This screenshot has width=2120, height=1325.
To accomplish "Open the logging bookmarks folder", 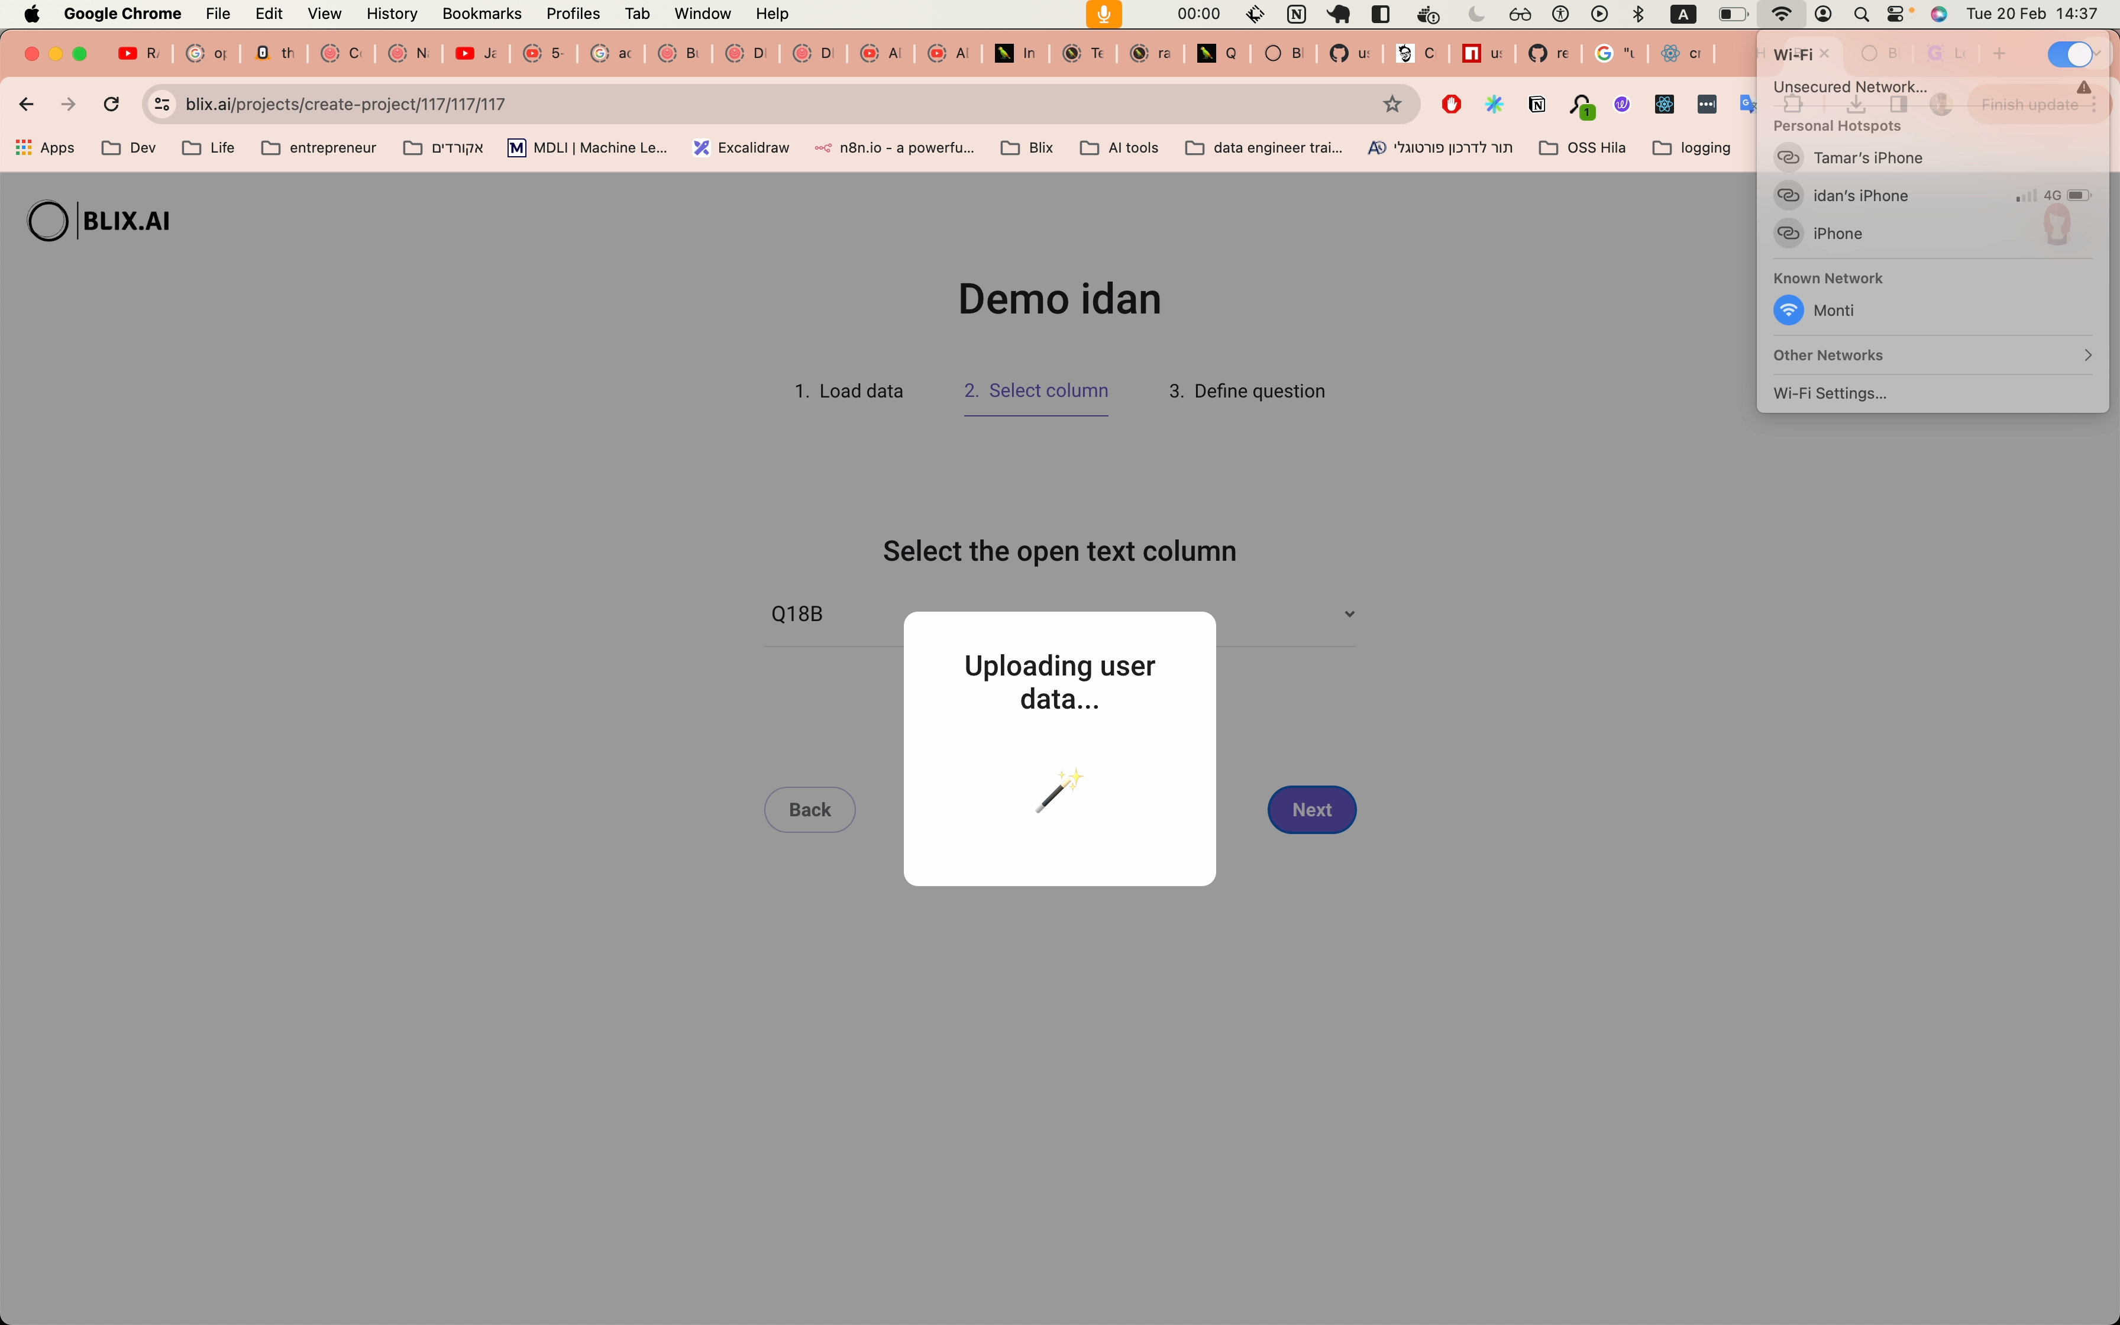I will [x=1692, y=147].
